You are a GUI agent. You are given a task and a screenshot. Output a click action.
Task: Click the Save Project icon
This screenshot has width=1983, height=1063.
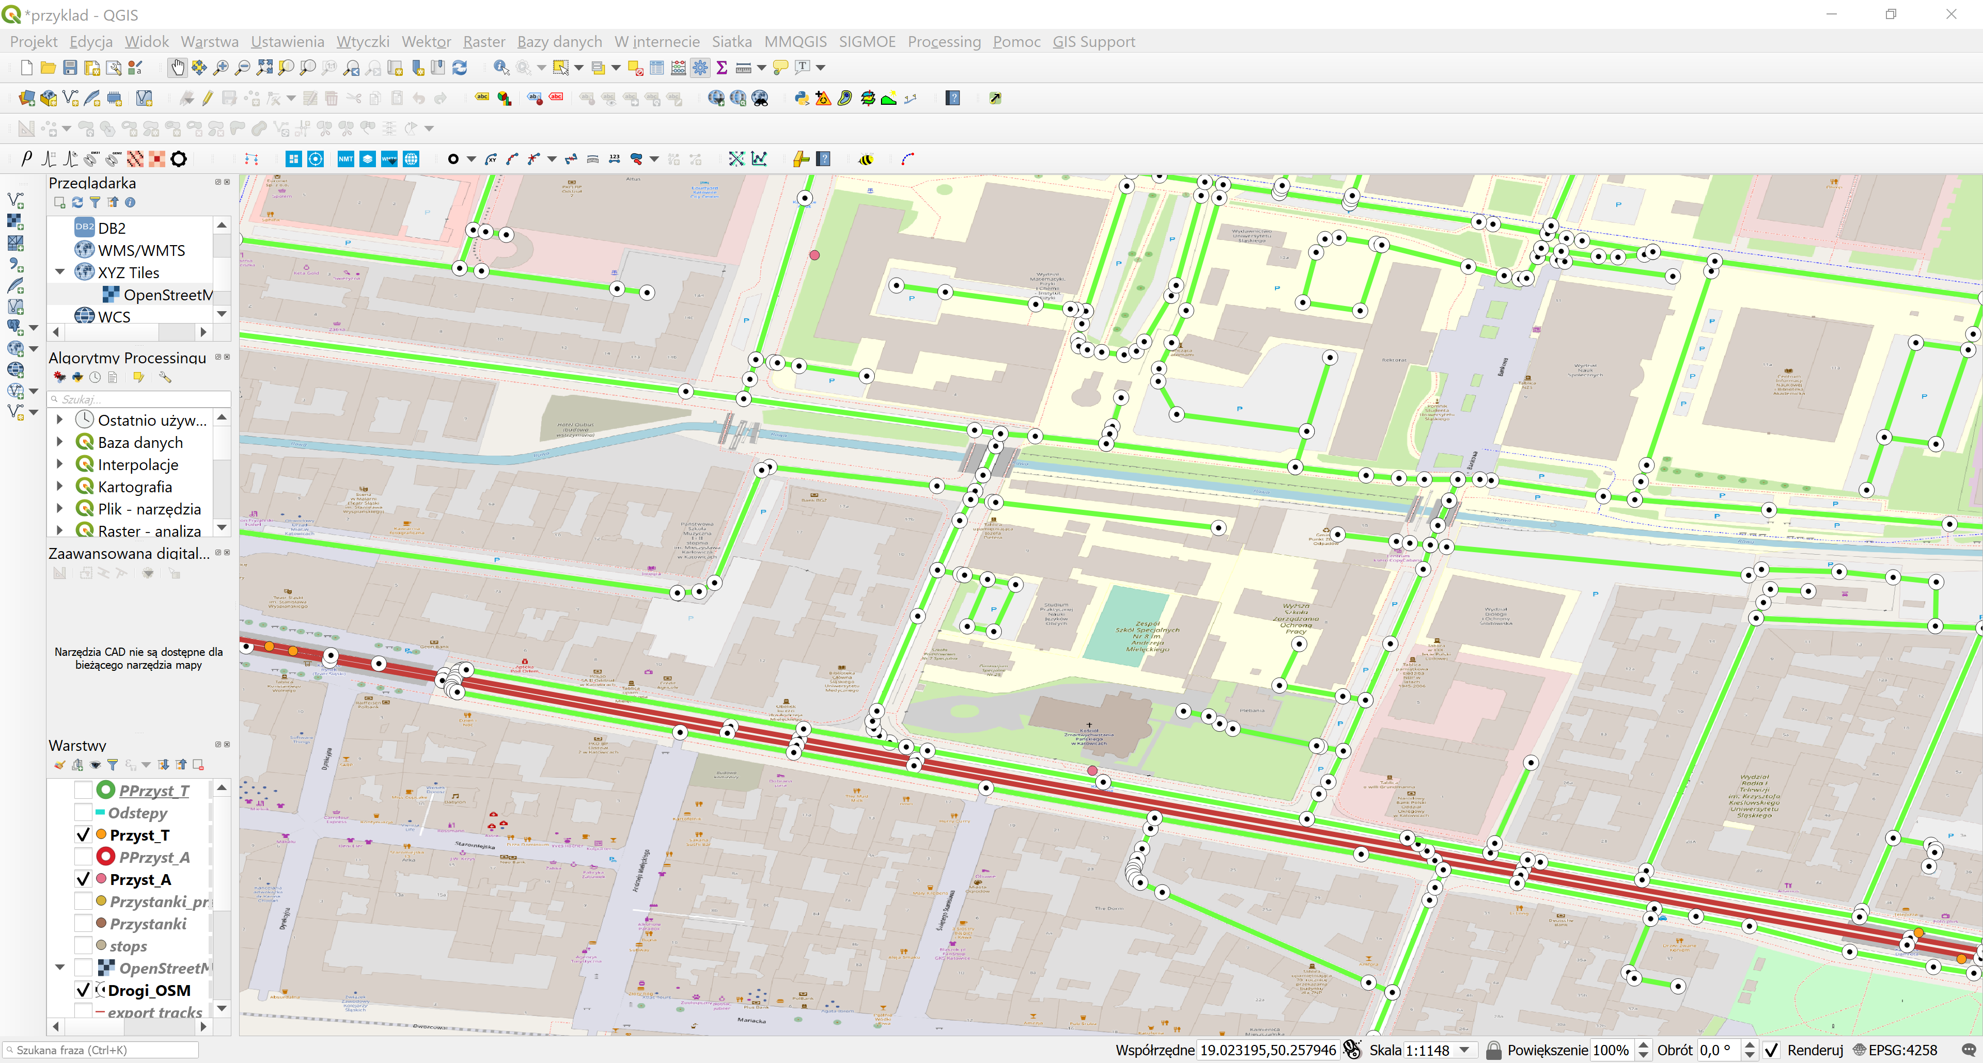tap(70, 68)
